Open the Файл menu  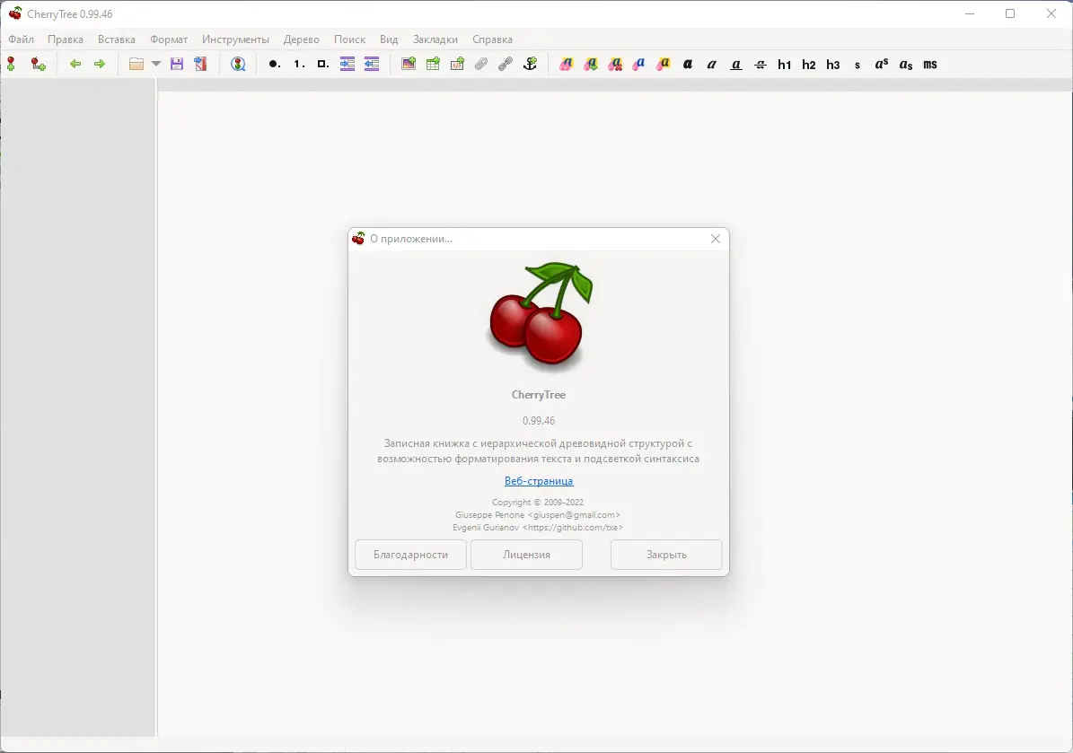[22, 39]
